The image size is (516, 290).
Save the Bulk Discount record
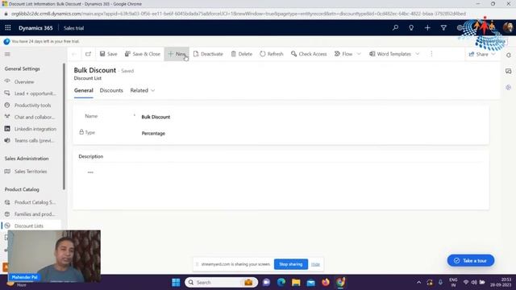[108, 54]
